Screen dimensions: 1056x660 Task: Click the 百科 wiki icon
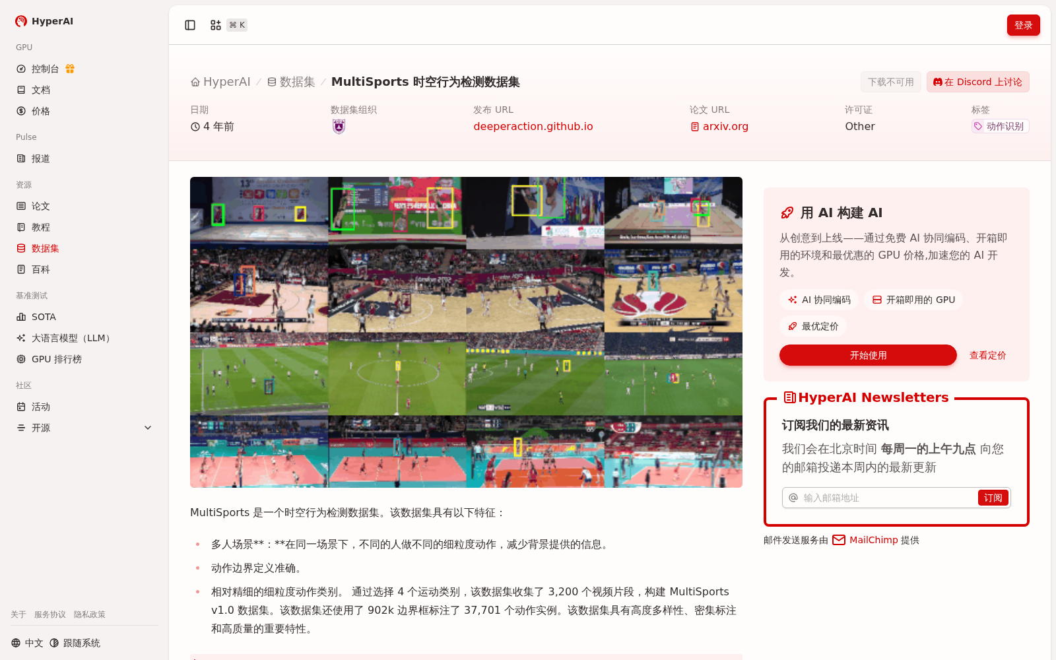[x=21, y=269]
